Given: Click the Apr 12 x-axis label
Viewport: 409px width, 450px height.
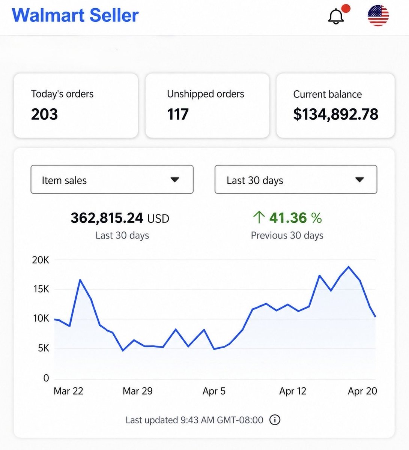Looking at the screenshot, I should [x=293, y=391].
